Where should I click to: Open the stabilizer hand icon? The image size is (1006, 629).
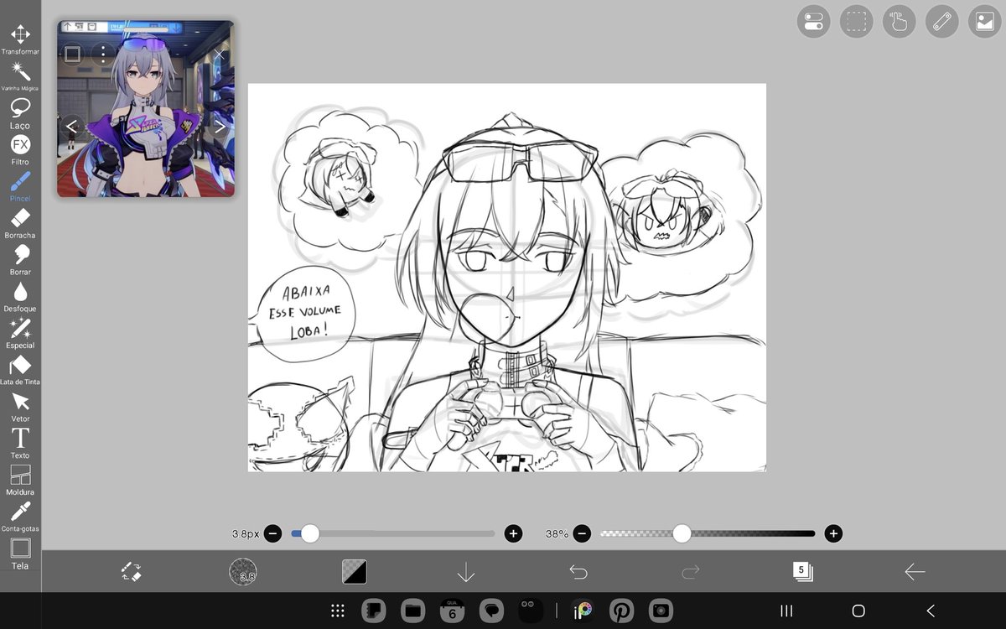pos(899,22)
